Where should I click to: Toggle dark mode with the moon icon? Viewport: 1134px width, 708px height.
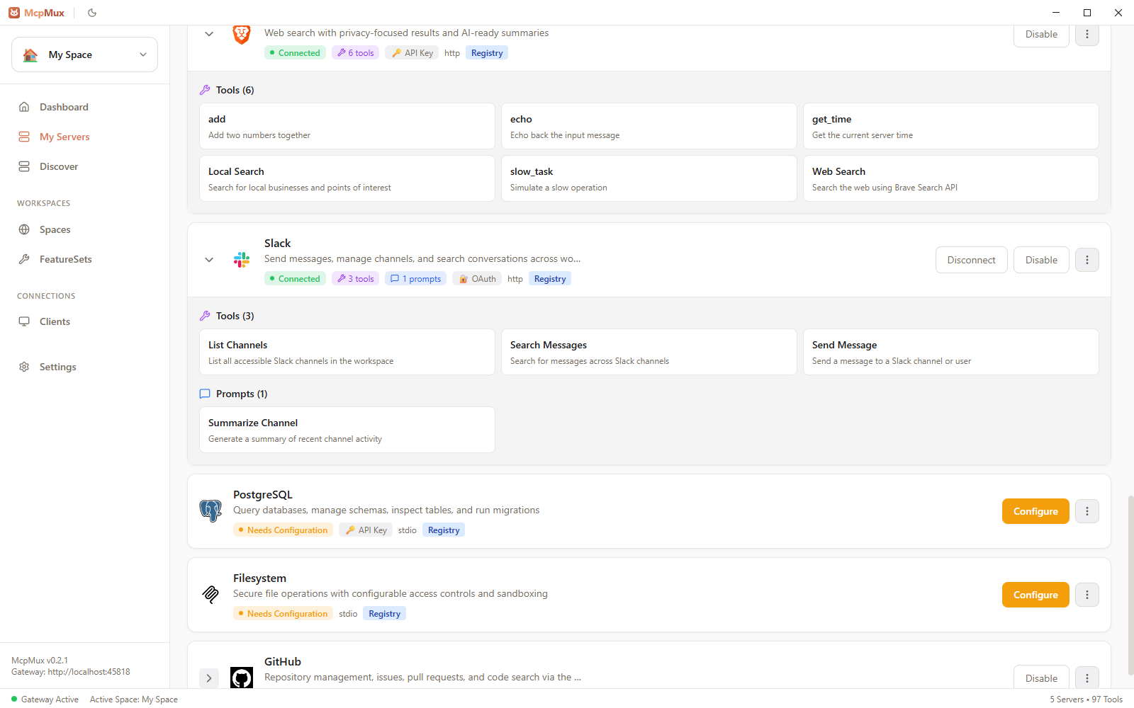click(91, 12)
